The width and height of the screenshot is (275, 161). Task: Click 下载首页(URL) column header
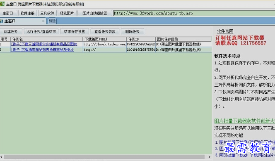(104, 39)
